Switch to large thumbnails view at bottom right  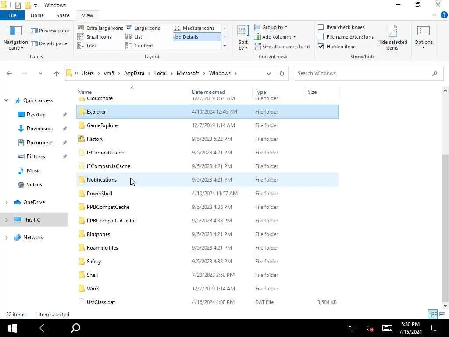click(x=442, y=314)
